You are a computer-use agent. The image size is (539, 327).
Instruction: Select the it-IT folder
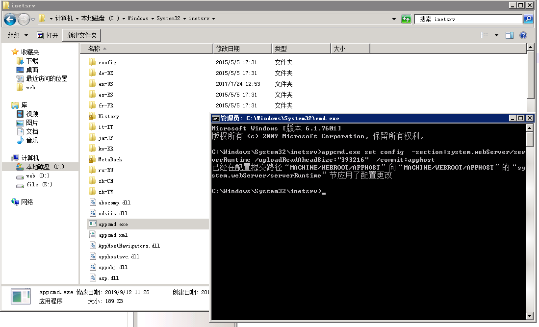coord(101,127)
